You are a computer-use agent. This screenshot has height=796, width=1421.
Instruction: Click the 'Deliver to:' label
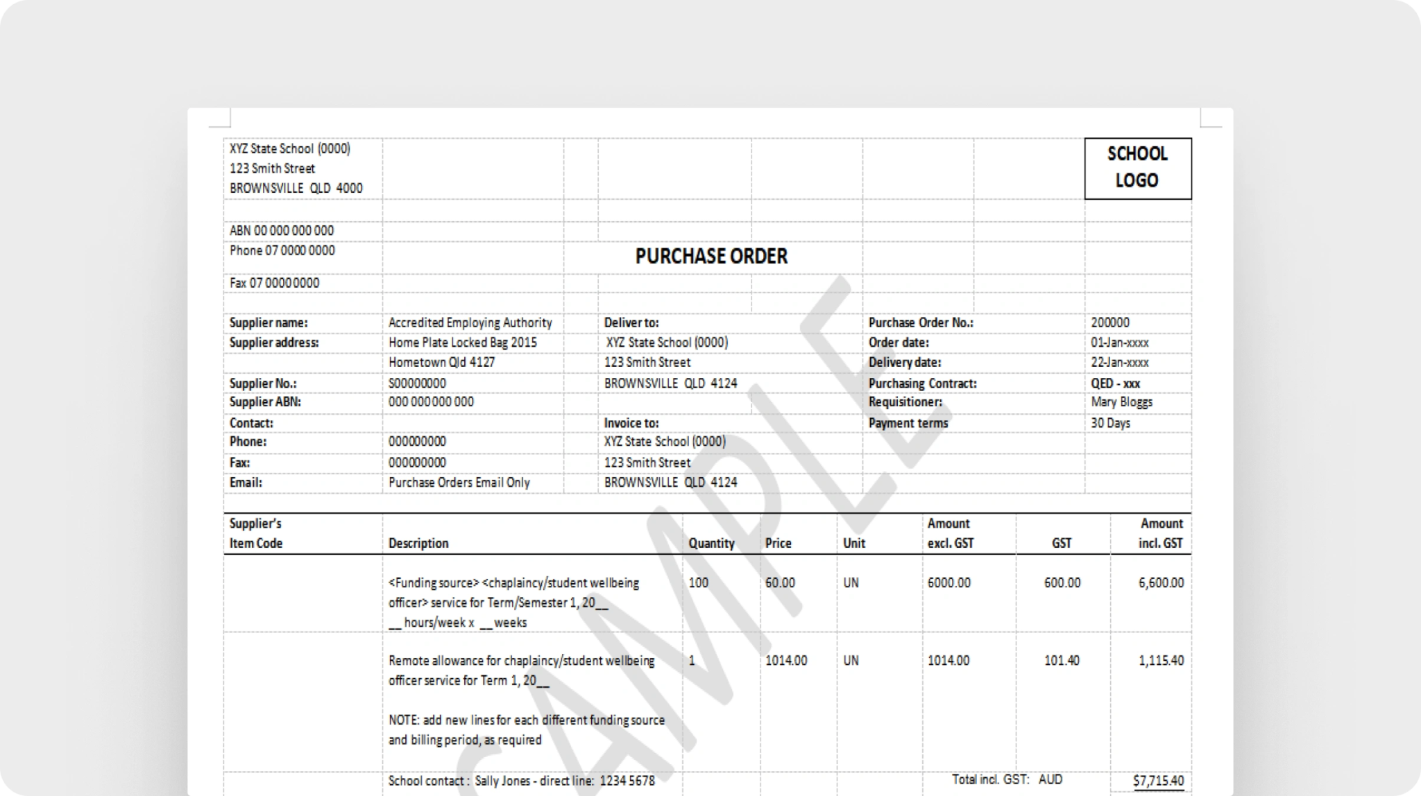coord(631,322)
